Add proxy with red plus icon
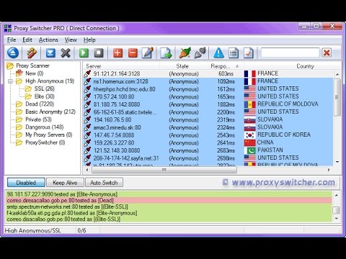This screenshot has height=259, width=346. point(117,53)
